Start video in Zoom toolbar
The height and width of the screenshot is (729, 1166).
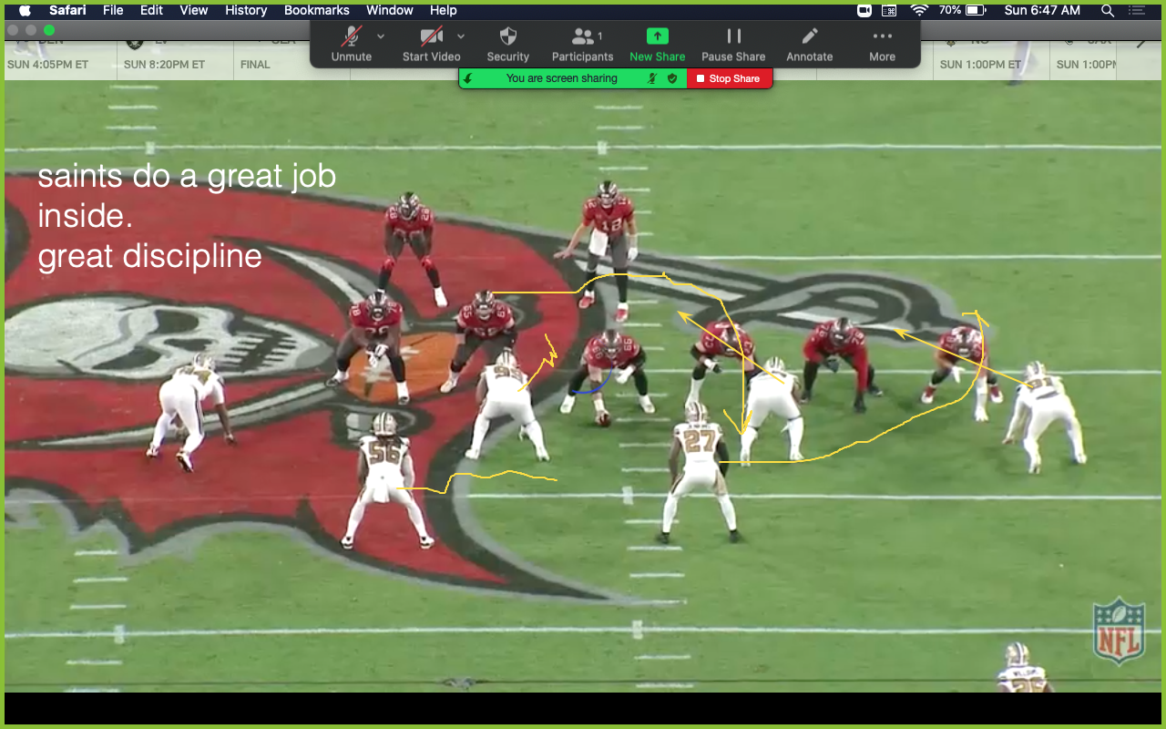(431, 44)
